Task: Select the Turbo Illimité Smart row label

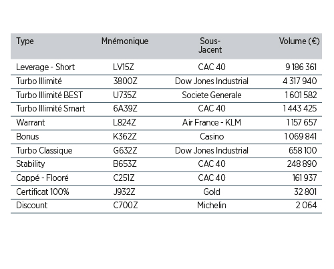Action: [x=51, y=109]
